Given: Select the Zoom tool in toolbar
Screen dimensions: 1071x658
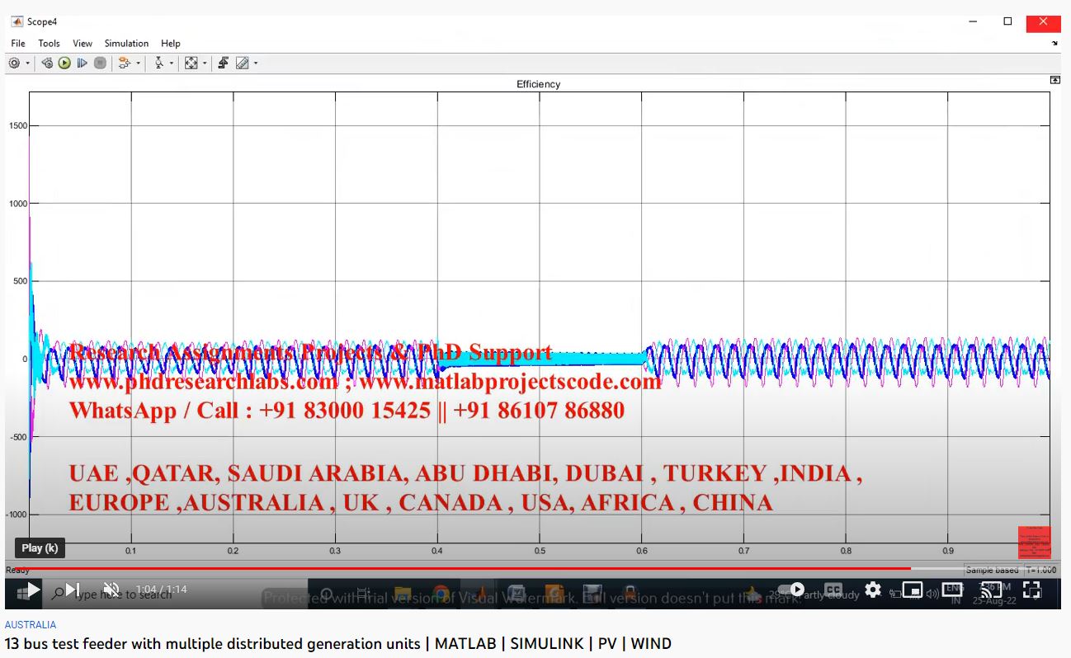Looking at the screenshot, I should click(x=159, y=63).
